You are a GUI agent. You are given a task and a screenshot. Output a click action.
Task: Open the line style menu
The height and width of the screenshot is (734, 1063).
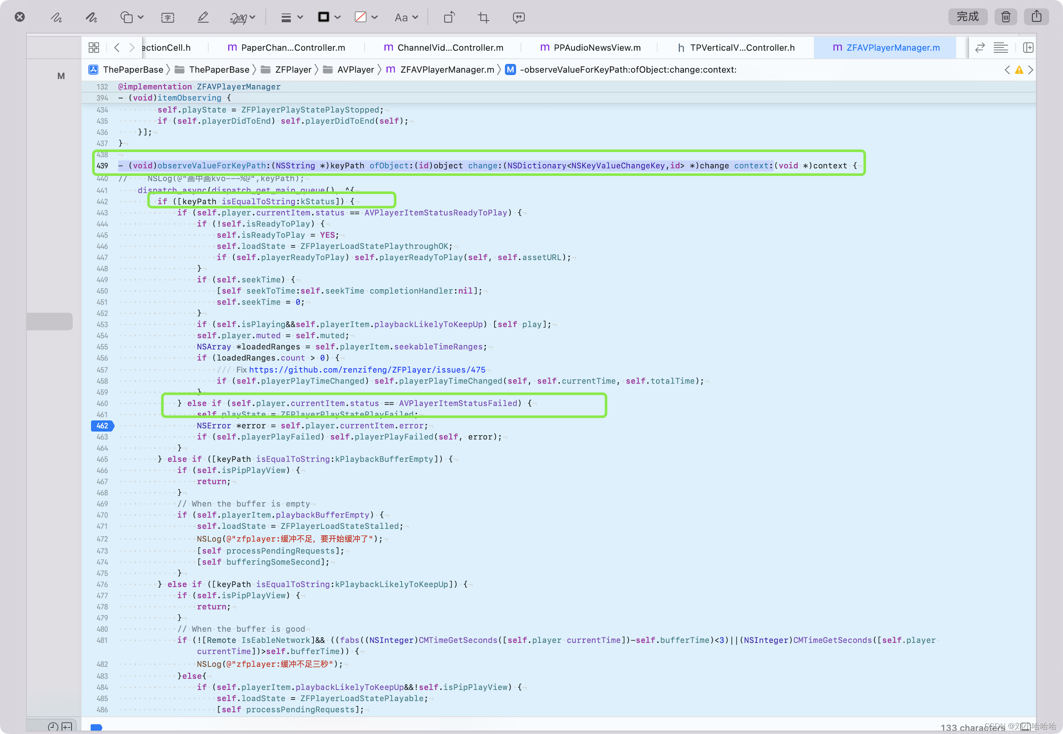click(x=286, y=18)
